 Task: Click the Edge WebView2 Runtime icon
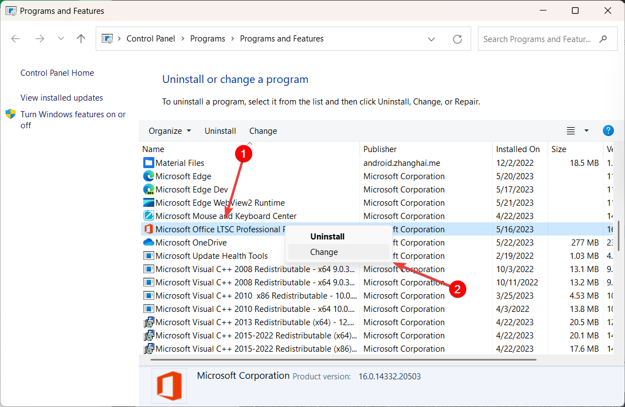tap(149, 202)
